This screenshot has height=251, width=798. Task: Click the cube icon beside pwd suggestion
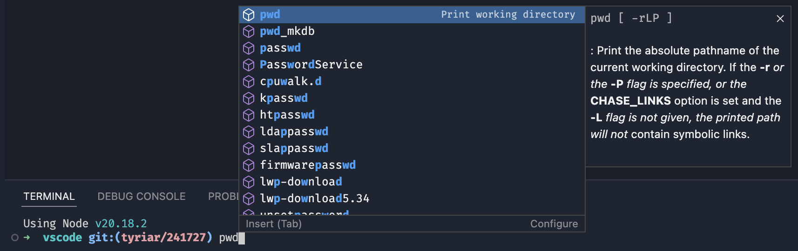249,15
